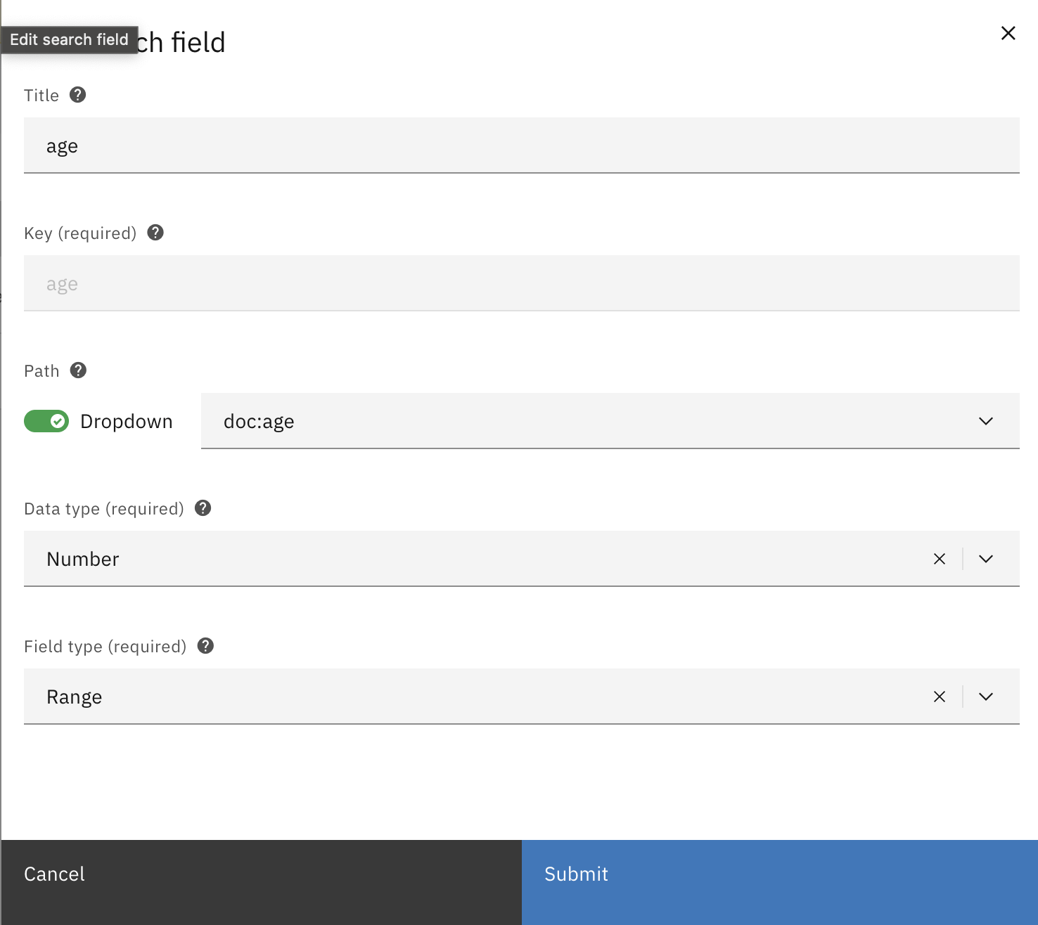Open the Data type chevron arrow
1038x925 pixels.
985,559
